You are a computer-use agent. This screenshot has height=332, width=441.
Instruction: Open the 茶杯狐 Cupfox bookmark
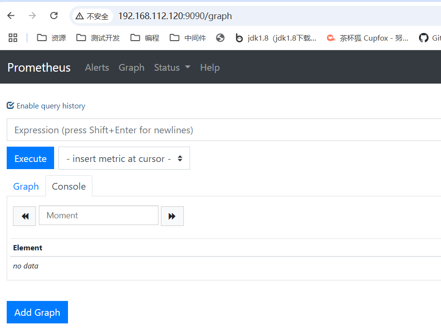(x=367, y=38)
